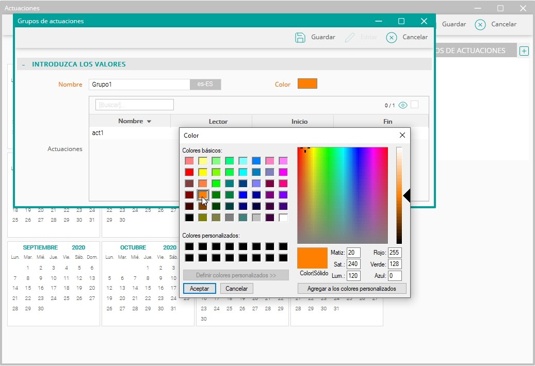The image size is (535, 366).
Task: Click the Azul value field
Action: [395, 276]
